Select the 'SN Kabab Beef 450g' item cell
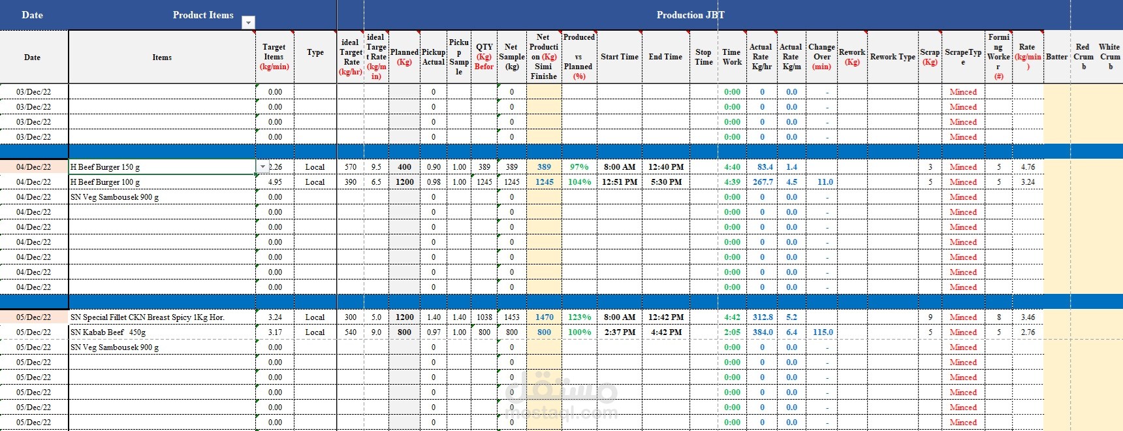The height and width of the screenshot is (431, 1123). coord(162,332)
